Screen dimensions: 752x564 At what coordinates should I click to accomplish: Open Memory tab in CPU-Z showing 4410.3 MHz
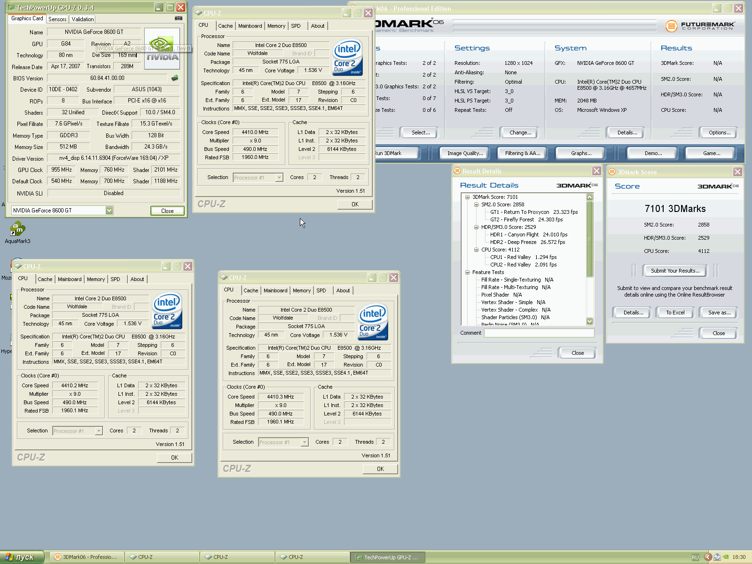302,290
